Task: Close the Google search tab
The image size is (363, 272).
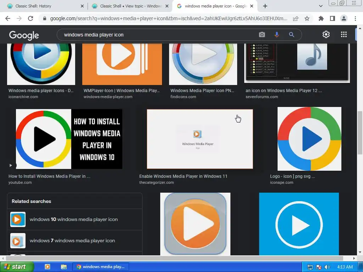Action: [252, 6]
